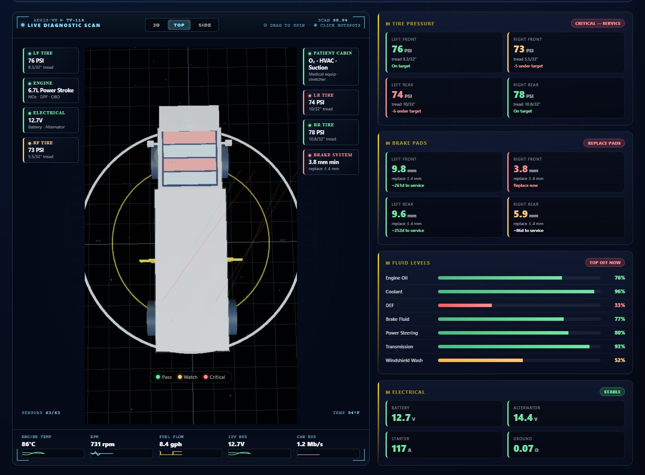Screen dimensions: 645x475
Task: Click the tire pressure panel header icon
Action: [x=388, y=24]
